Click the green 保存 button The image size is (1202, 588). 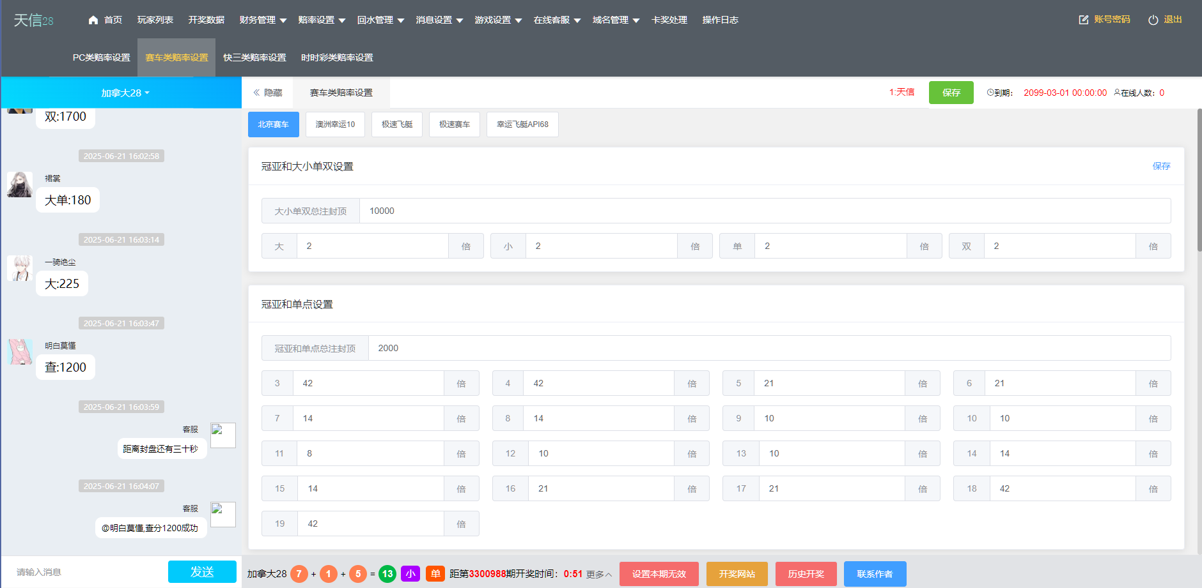(x=951, y=93)
